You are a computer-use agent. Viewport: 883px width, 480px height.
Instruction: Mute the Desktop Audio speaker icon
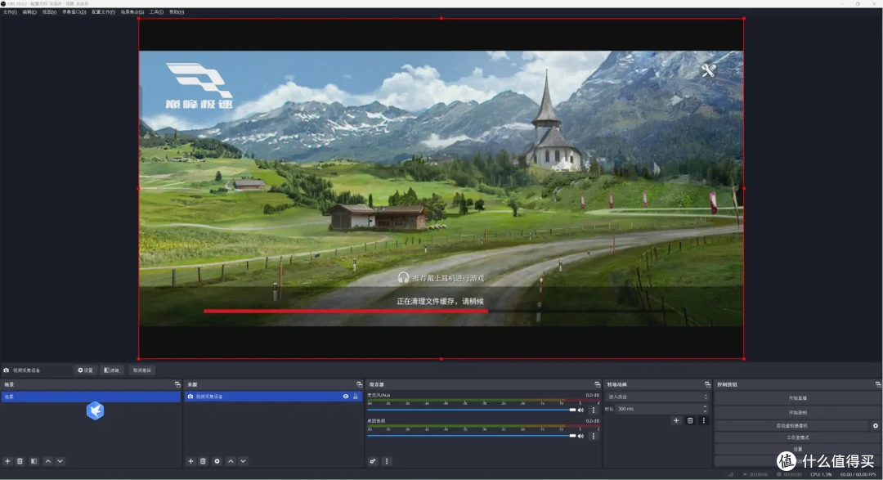point(580,436)
